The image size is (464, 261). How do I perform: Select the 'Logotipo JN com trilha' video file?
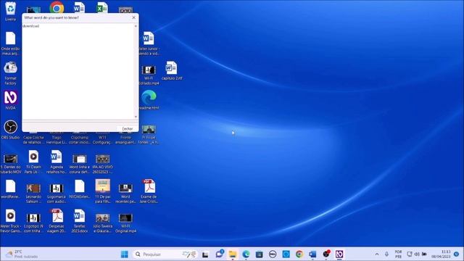coord(33,223)
